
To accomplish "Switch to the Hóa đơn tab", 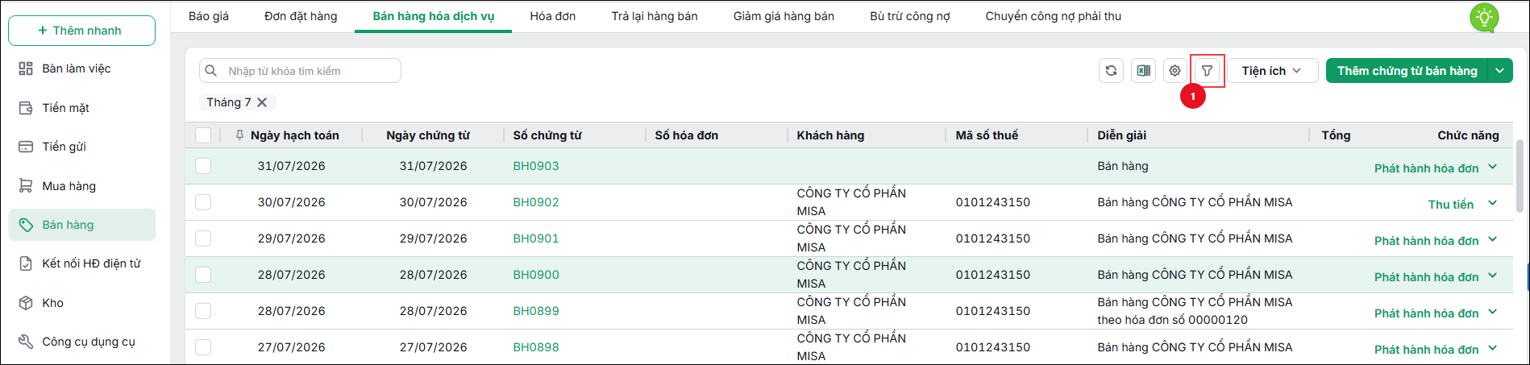I will (553, 16).
